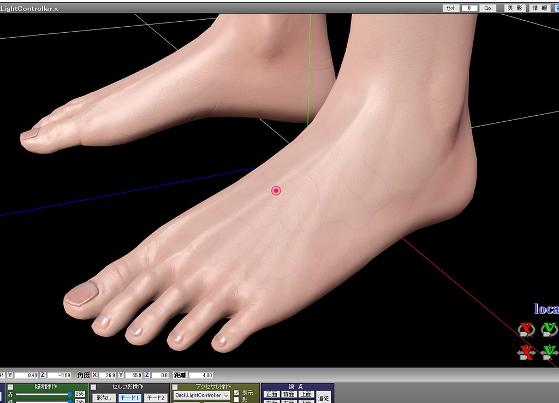Select the red X camera rotation icon
559x403 pixels.
coord(526,330)
